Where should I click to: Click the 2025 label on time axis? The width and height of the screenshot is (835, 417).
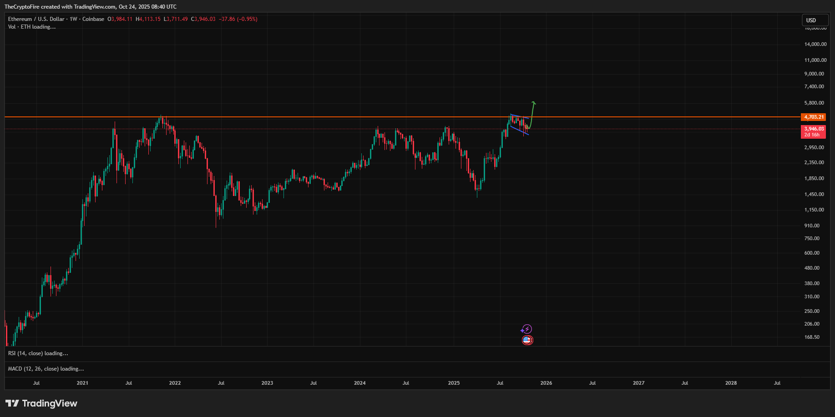pos(454,383)
